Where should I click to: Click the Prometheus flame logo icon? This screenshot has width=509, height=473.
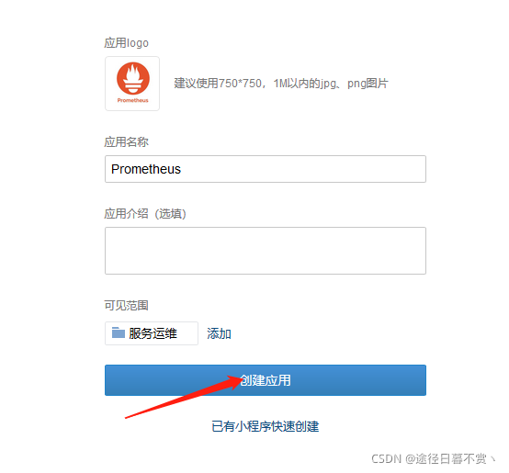pyautogui.click(x=133, y=78)
